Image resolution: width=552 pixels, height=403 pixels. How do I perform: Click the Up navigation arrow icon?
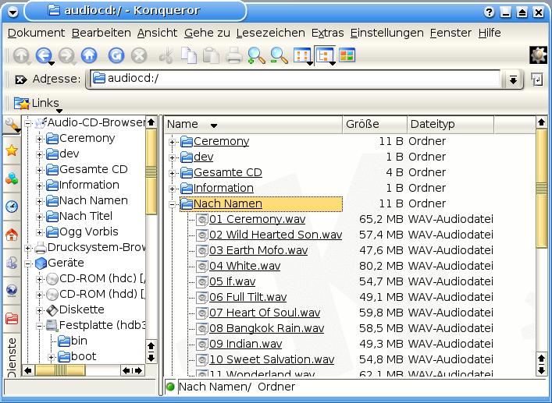tap(22, 55)
